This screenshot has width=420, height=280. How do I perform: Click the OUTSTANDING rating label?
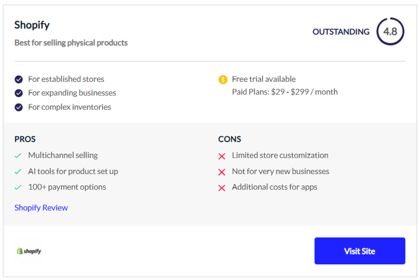(x=340, y=32)
